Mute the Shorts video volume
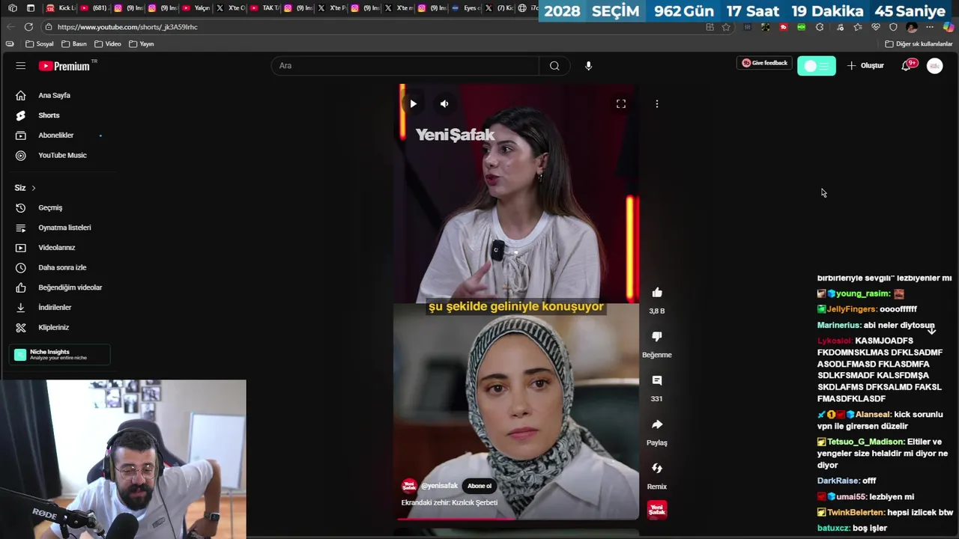This screenshot has height=539, width=959. [444, 104]
